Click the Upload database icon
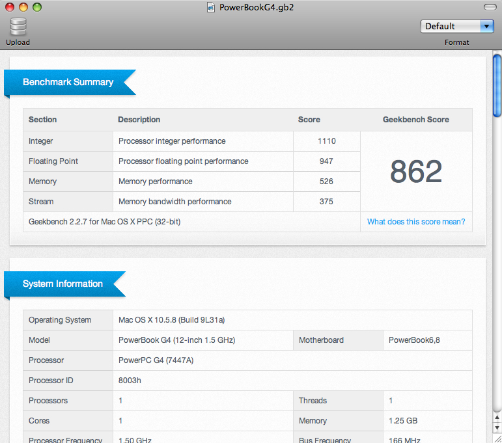 pyautogui.click(x=18, y=26)
